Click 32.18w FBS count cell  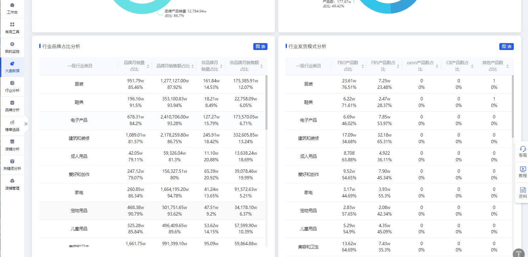[385, 135]
